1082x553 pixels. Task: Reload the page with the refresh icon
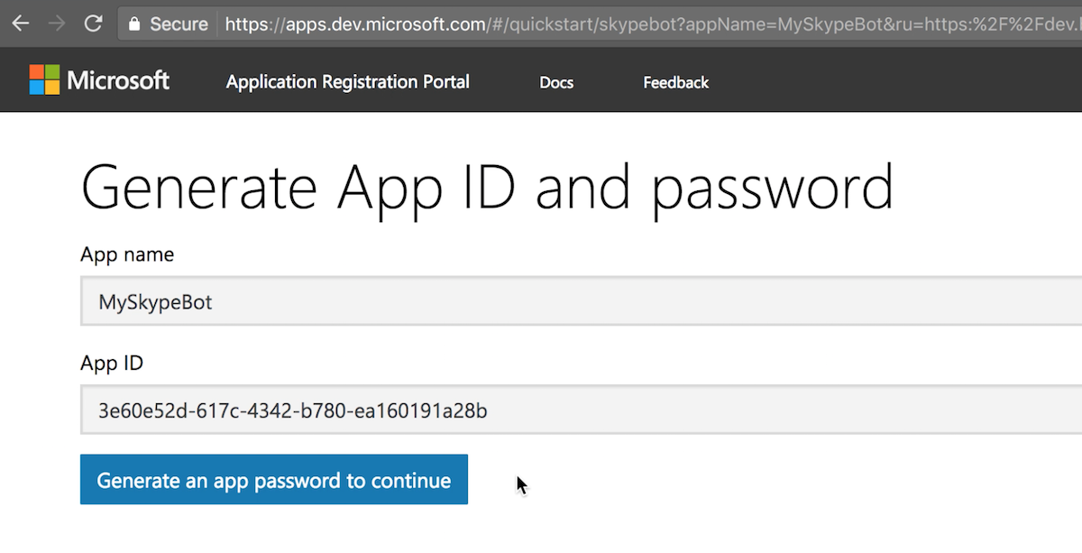pos(92,23)
